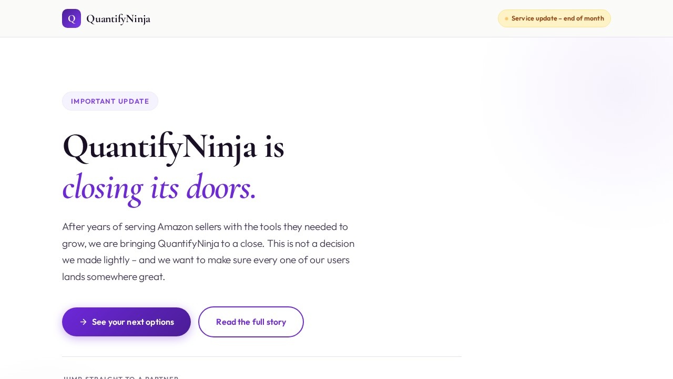The height and width of the screenshot is (379, 673).
Task: Click the Service update – end of month banner
Action: click(x=554, y=18)
